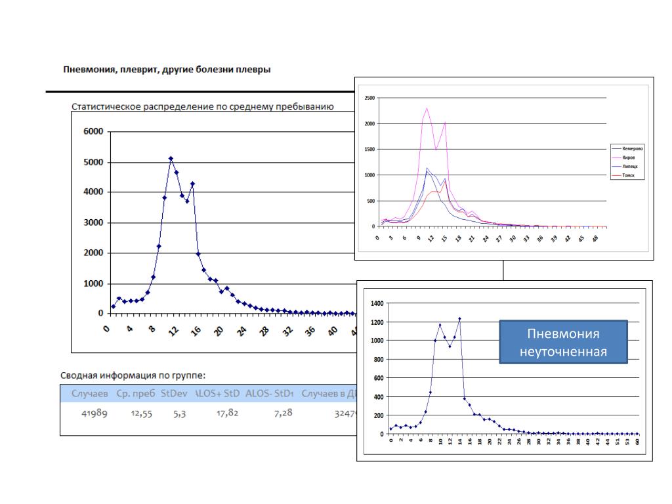Click the 'Липецк' legend entry
This screenshot has height=504, width=672.
[x=625, y=166]
